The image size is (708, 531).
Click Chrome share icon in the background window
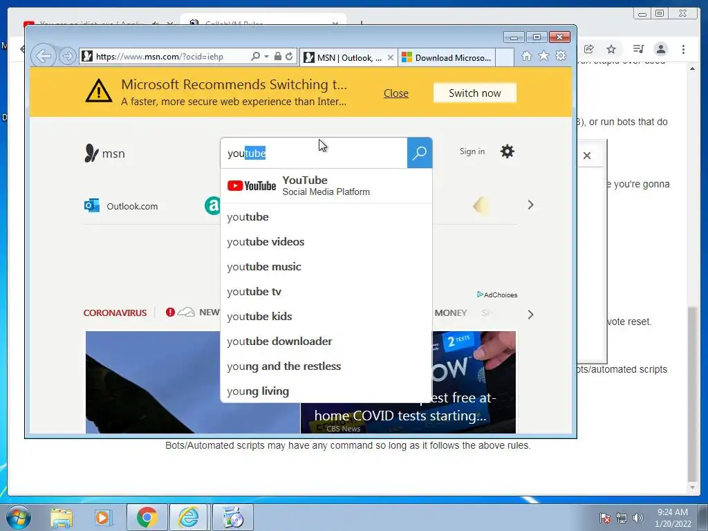coord(588,49)
